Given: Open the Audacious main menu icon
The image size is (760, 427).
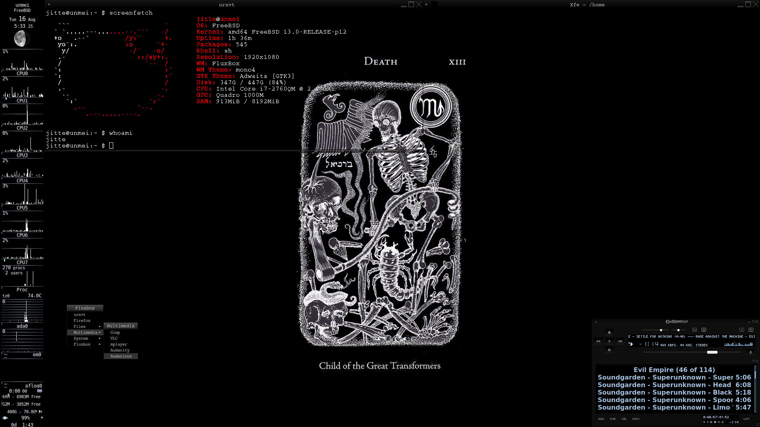Looking at the screenshot, I should pyautogui.click(x=596, y=321).
